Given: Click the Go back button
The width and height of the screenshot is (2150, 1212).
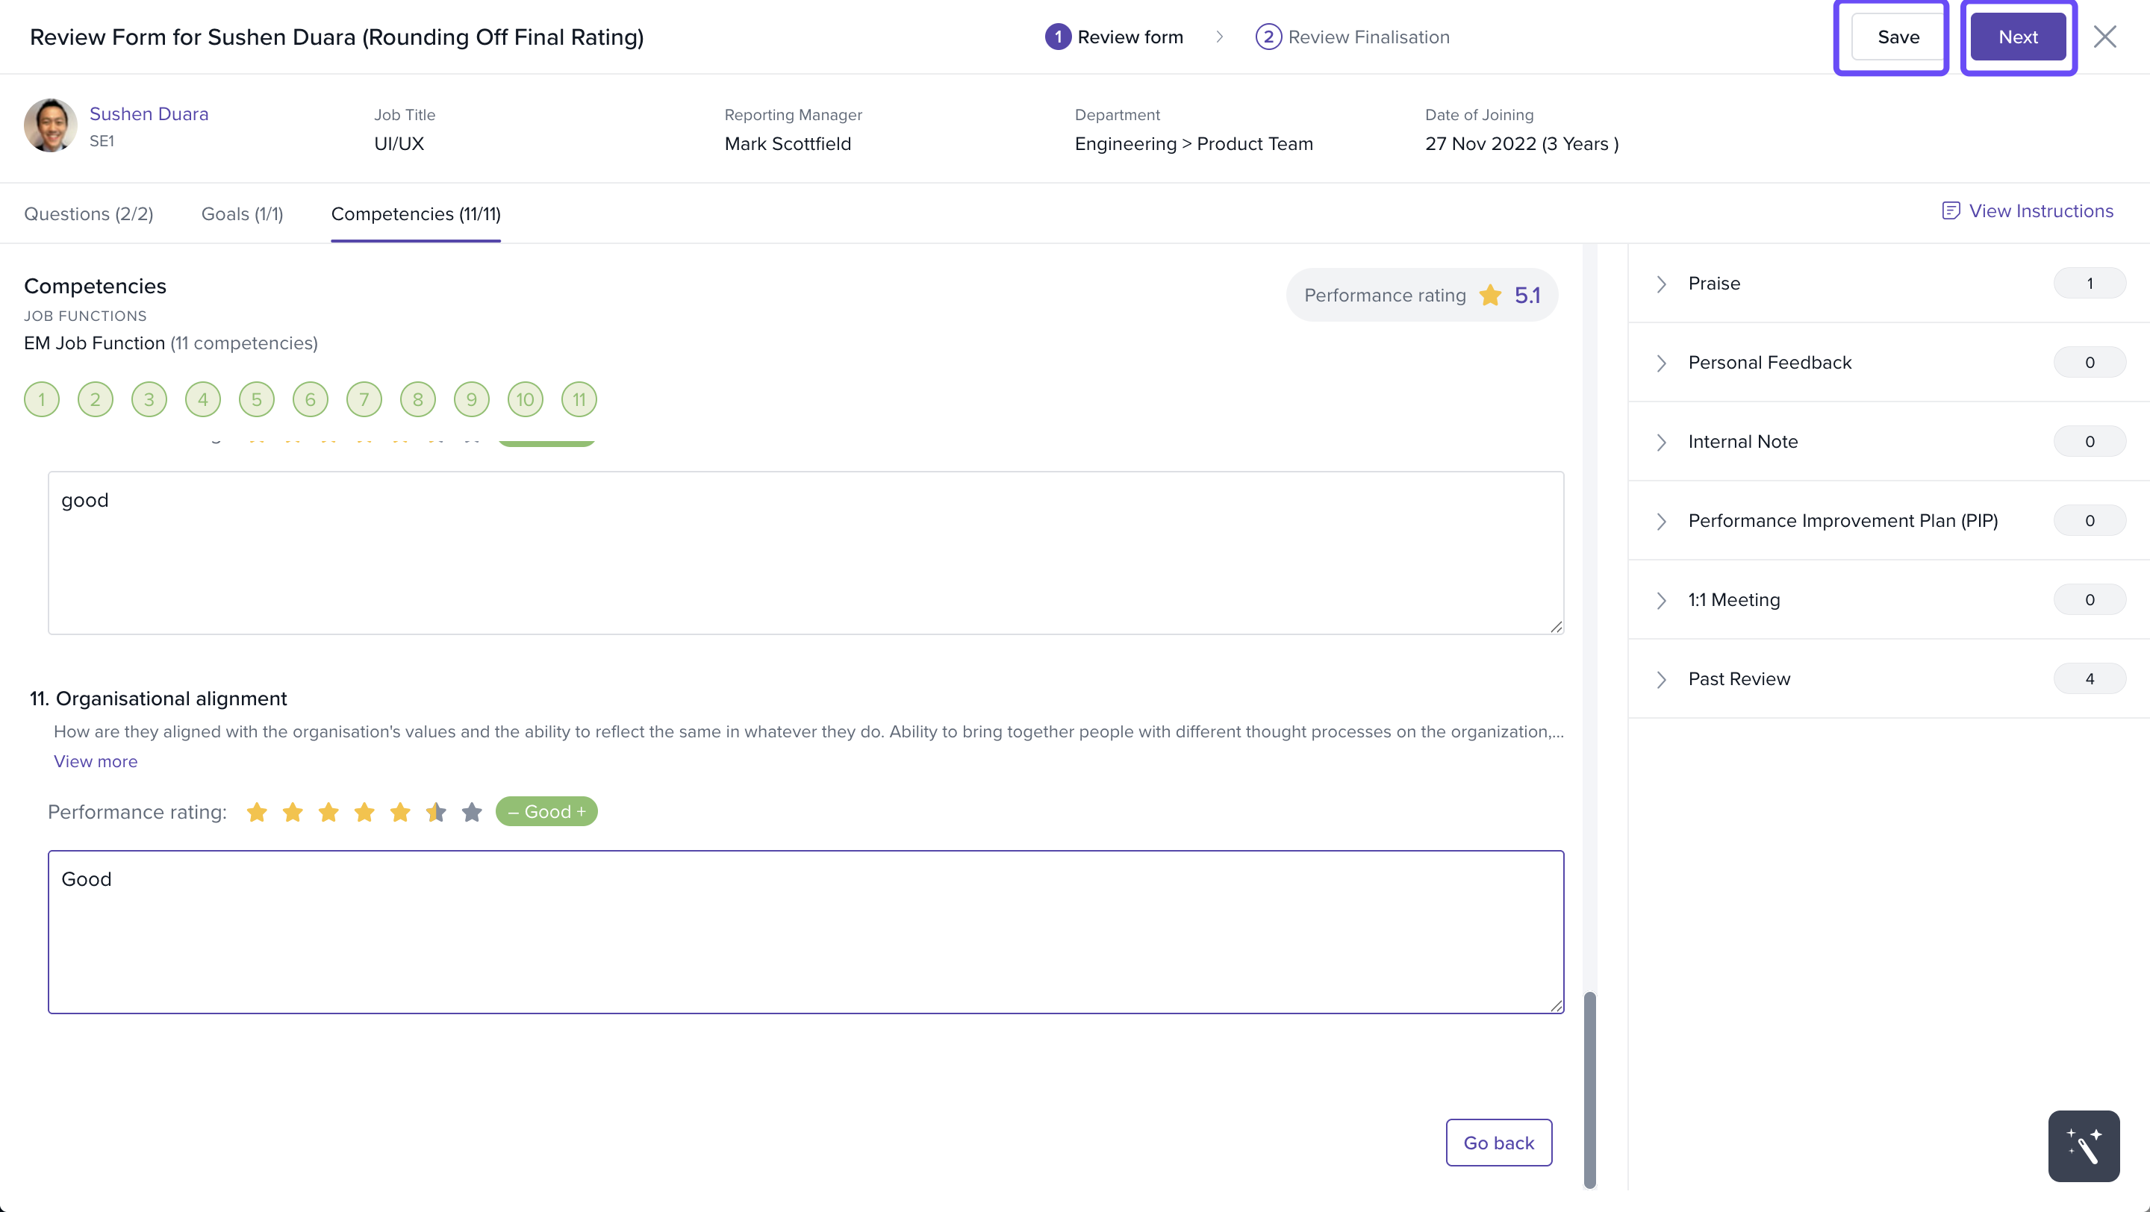Looking at the screenshot, I should tap(1498, 1143).
